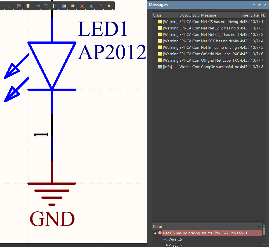This screenshot has height=247, width=269.
Task: Select Wire CS in the Details tree
Action: click(175, 239)
